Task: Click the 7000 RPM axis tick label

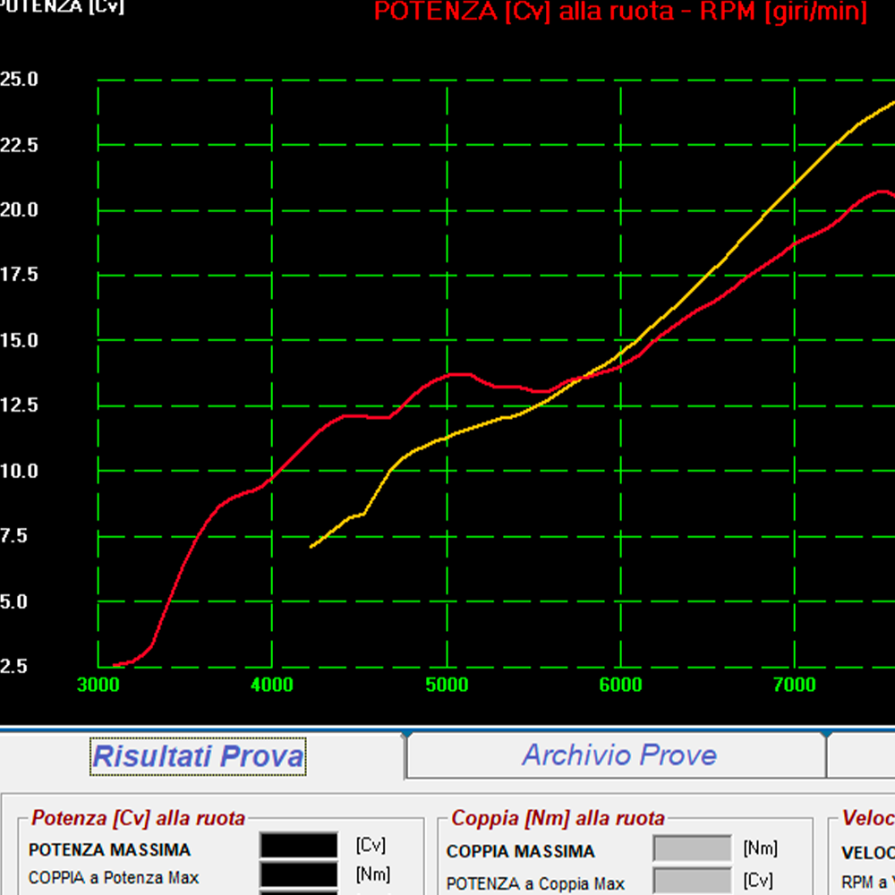Action: (x=795, y=685)
